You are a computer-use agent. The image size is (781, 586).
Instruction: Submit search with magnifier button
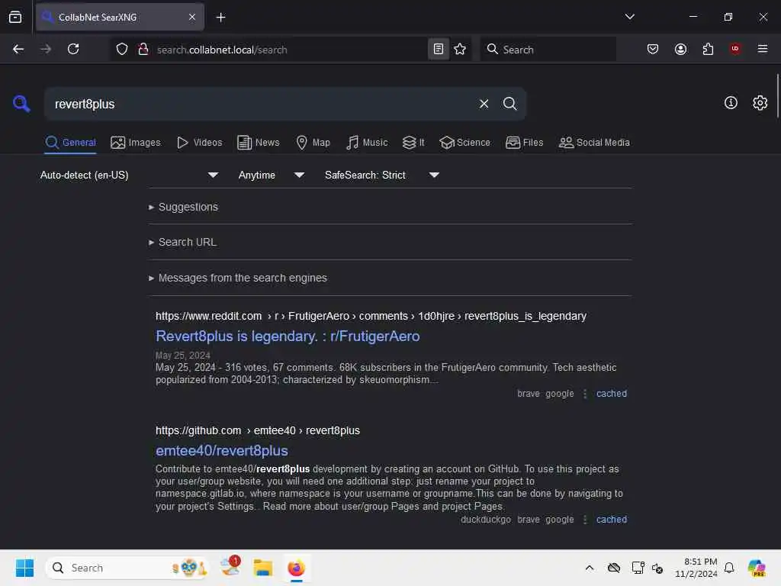coord(509,104)
